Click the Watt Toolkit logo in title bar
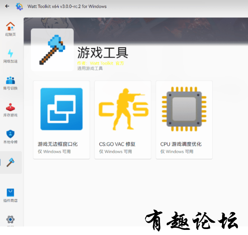This screenshot has width=248, height=235. (x=20, y=6)
